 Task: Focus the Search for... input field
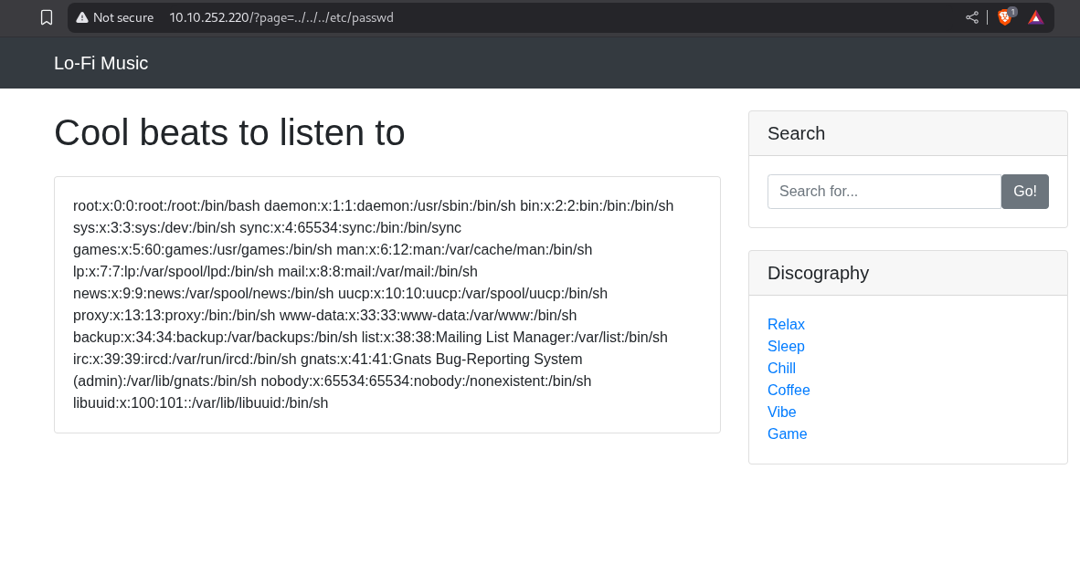click(884, 192)
